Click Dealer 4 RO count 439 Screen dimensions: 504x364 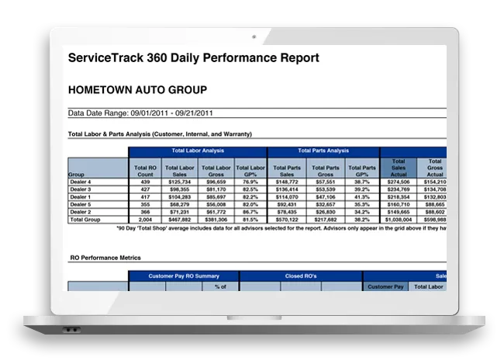pos(145,182)
